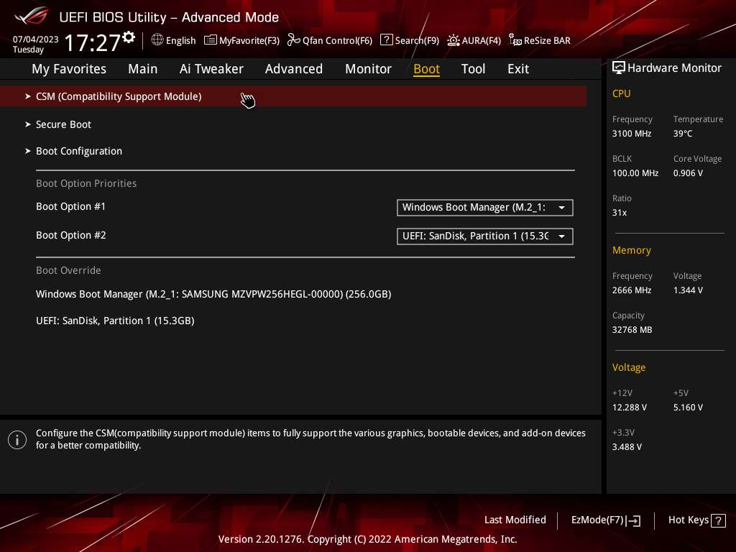736x552 pixels.
Task: Open Qfan Control(F6)
Action: point(337,41)
